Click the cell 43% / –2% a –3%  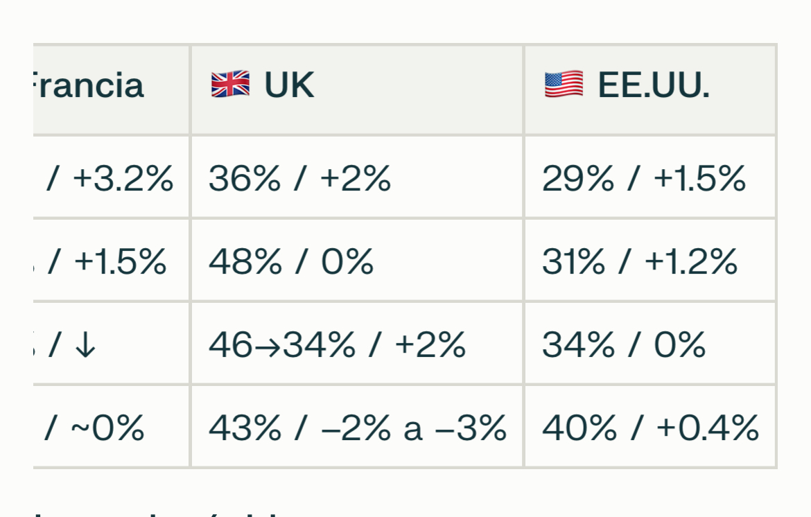tap(357, 428)
